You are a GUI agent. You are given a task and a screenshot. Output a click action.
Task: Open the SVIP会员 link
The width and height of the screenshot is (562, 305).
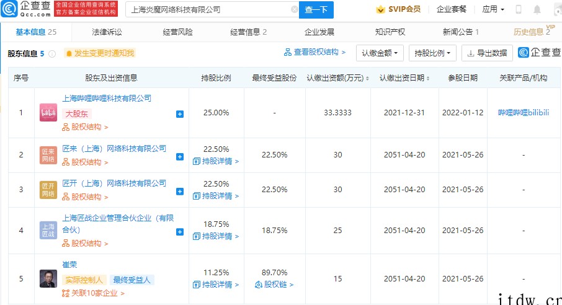pos(398,9)
